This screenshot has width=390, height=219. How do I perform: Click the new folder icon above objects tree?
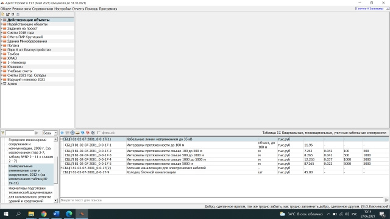click(2, 15)
